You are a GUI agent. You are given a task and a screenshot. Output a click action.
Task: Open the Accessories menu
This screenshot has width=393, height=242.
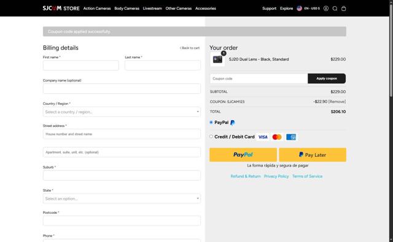[206, 8]
